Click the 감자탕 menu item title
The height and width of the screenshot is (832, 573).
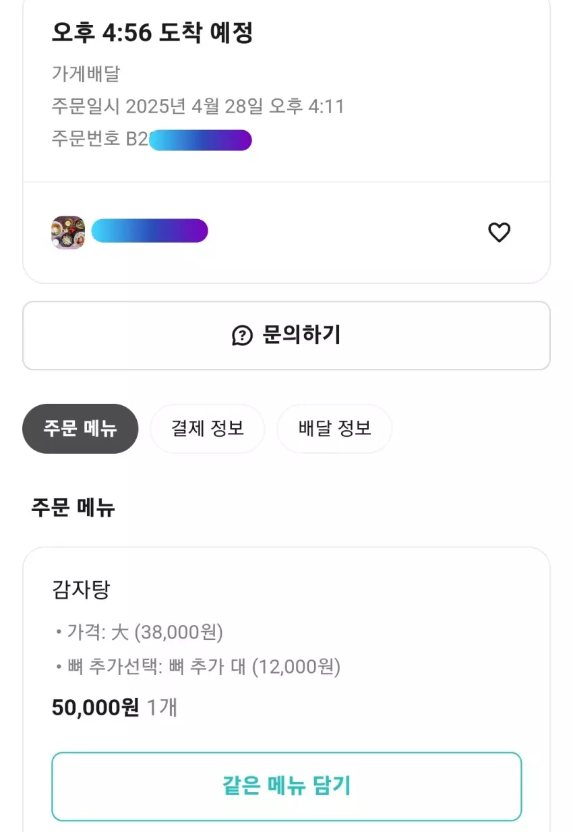point(81,590)
